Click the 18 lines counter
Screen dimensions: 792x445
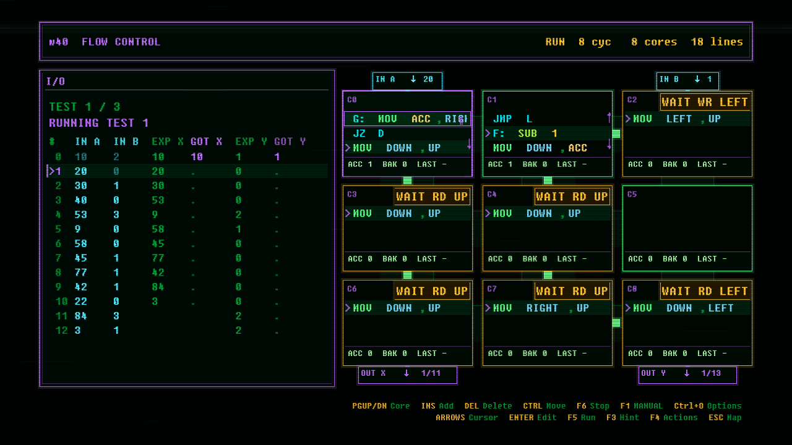[717, 42]
